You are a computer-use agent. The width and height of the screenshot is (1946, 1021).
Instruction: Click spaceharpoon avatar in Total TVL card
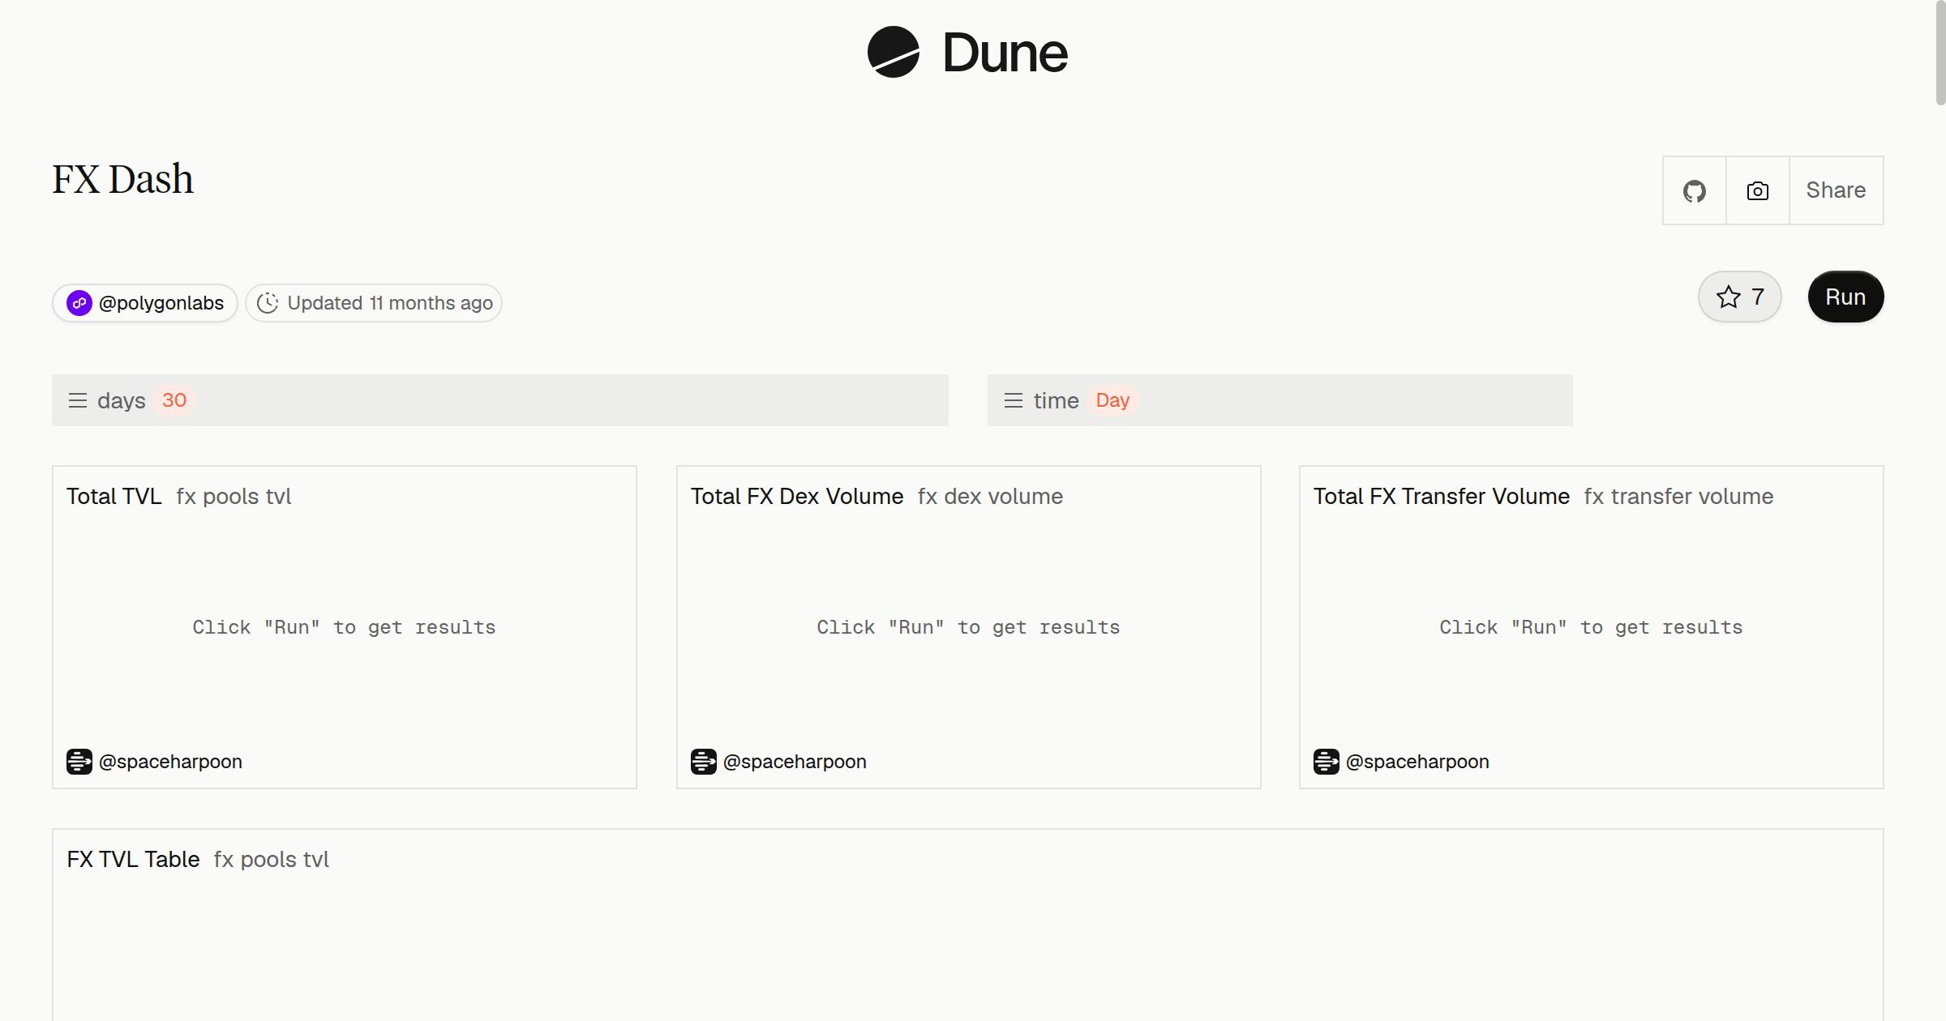click(x=79, y=762)
